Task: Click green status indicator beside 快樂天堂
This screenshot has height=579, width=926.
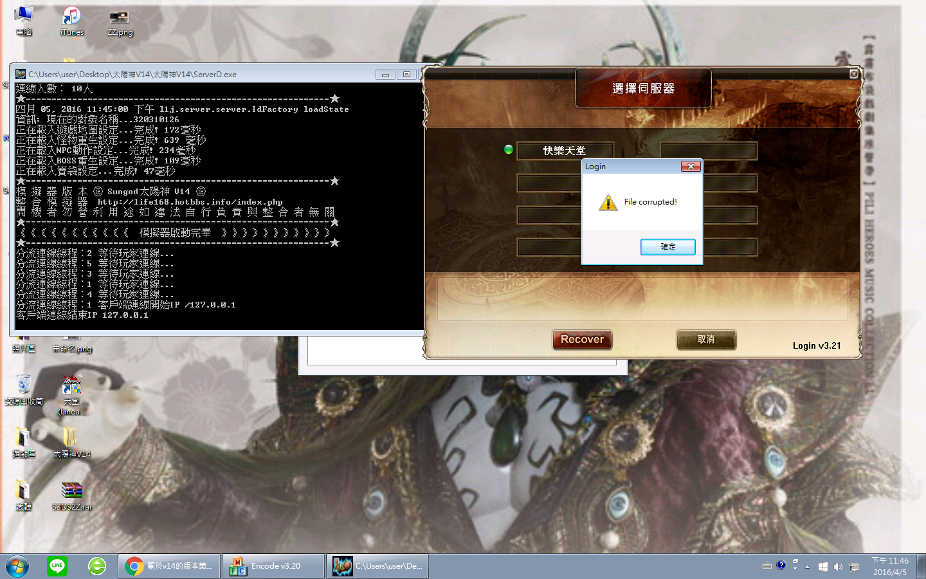Action: click(x=509, y=150)
